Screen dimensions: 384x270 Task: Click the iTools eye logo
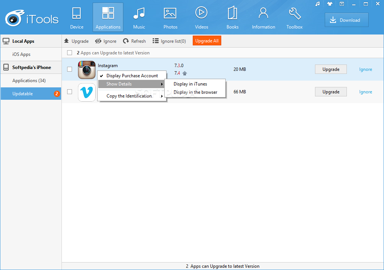pos(15,18)
